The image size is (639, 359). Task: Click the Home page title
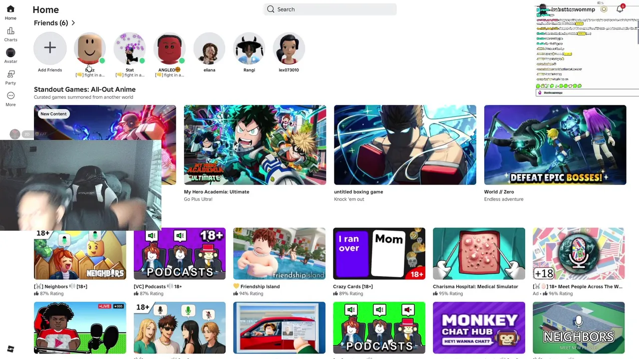click(45, 9)
